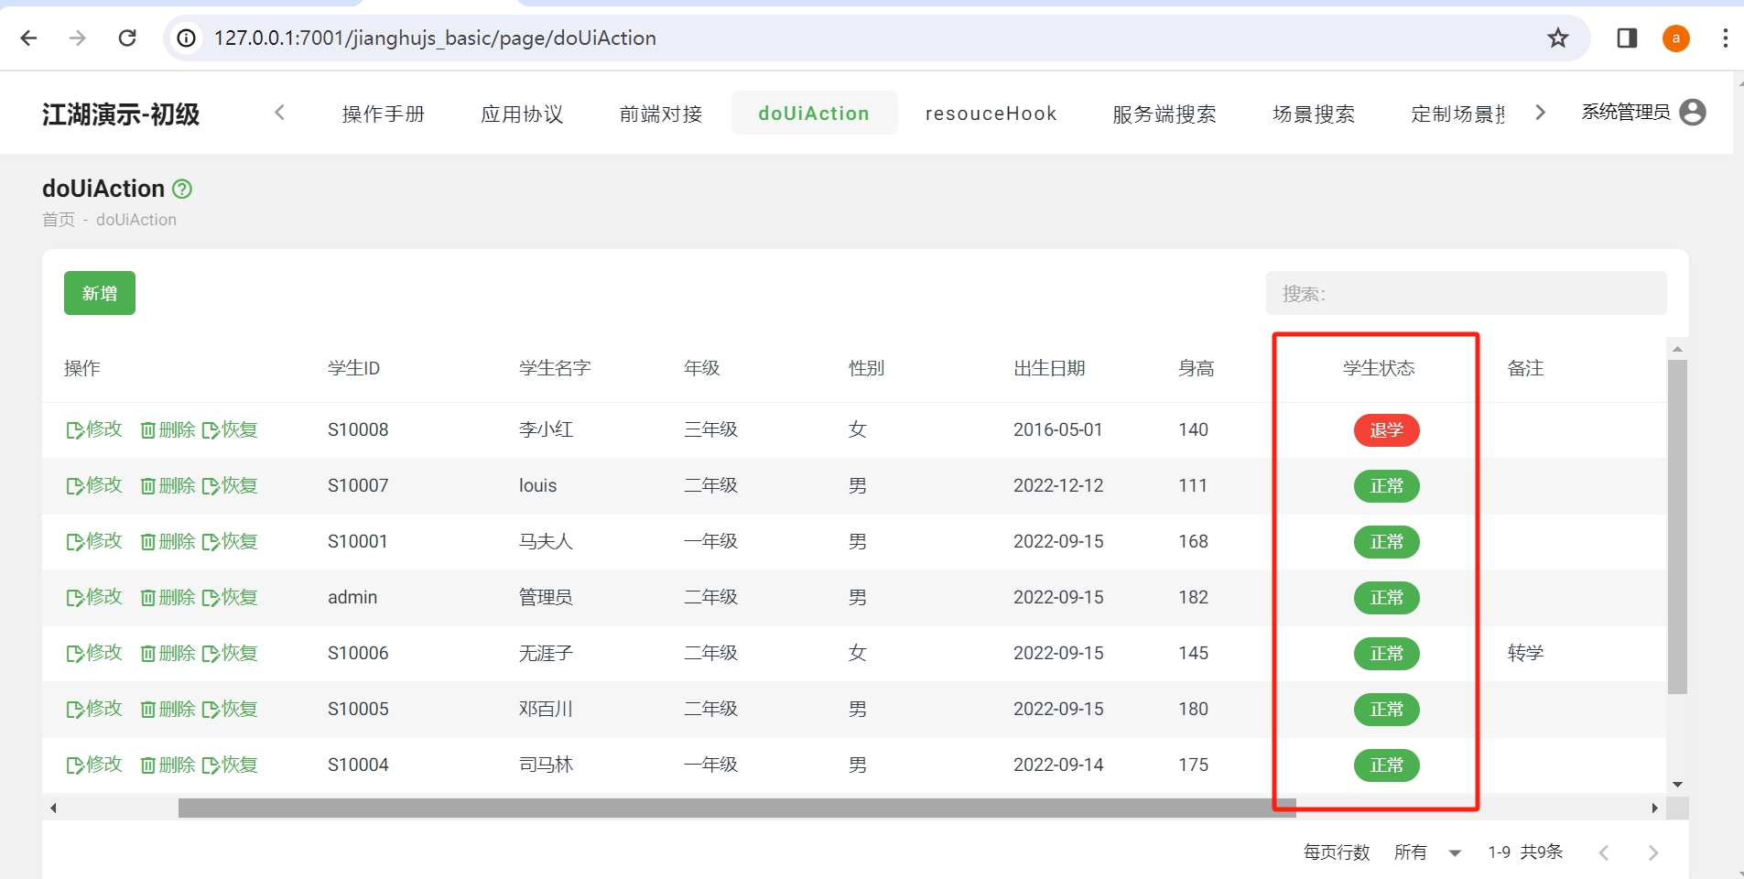The image size is (1744, 879).
Task: Click inside the 搜索 search input field
Action: (1465, 293)
